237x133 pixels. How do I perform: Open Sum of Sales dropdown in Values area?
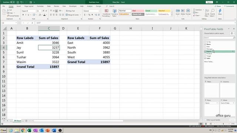(x=233, y=103)
